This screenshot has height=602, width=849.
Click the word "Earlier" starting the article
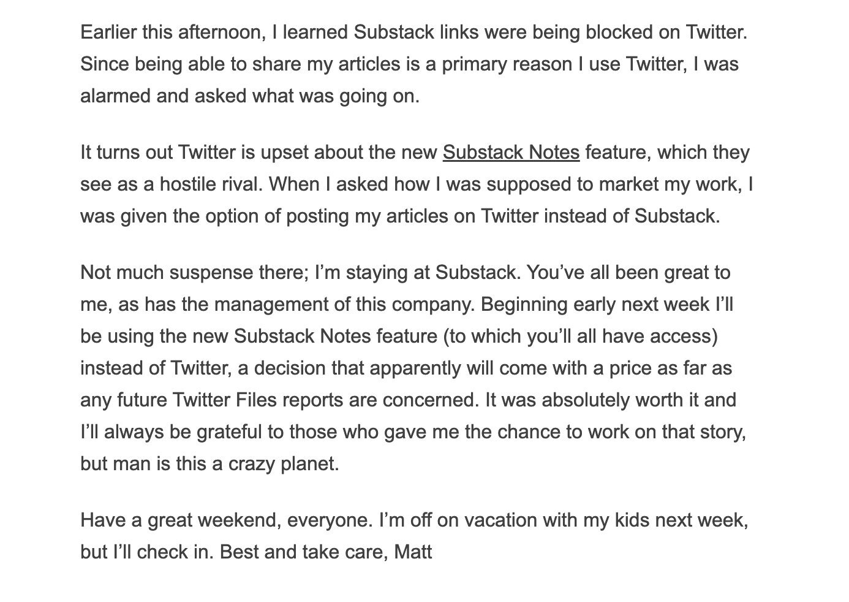[108, 32]
